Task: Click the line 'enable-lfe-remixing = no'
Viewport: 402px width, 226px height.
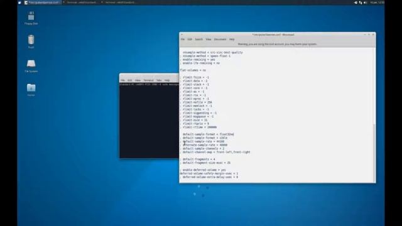Action: 200,63
